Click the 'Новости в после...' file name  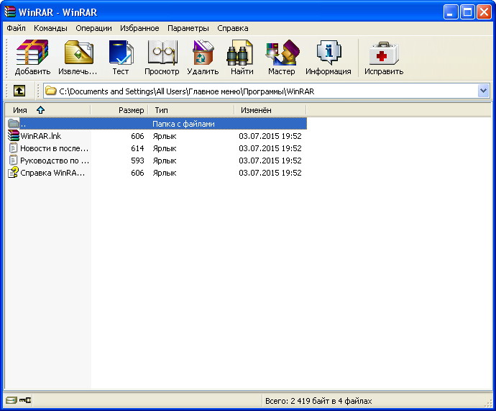[x=54, y=148]
